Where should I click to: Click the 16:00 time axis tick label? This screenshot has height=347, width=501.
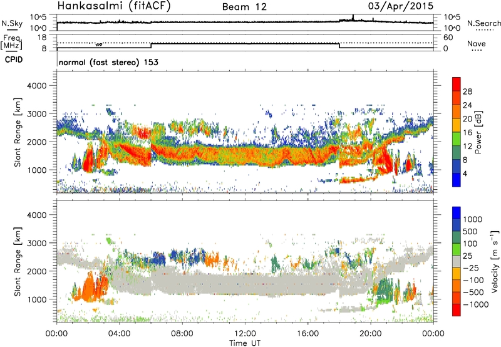[307, 334]
